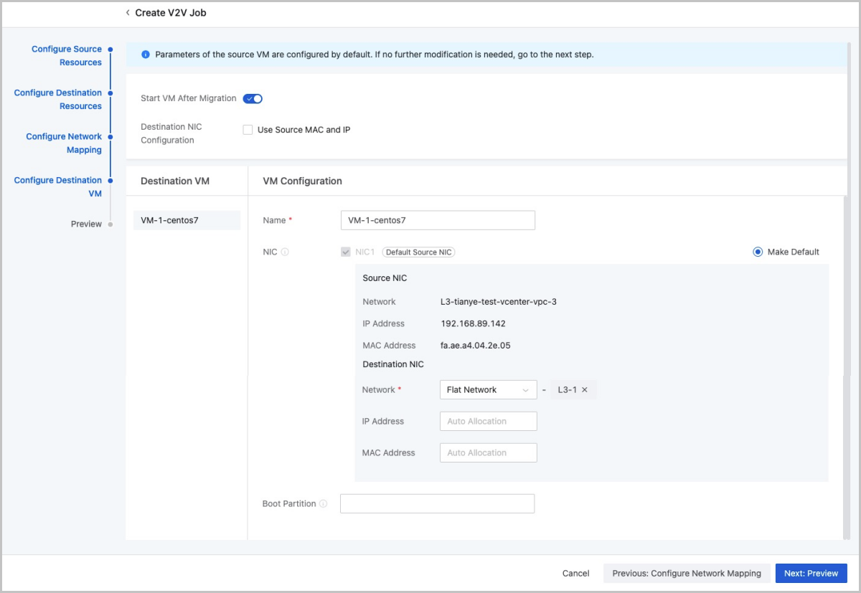861x593 pixels.
Task: Open the Flat Network type dropdown
Action: pyautogui.click(x=488, y=390)
